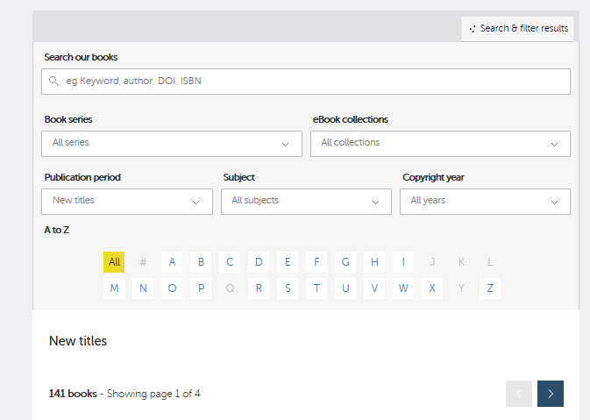Go to next results page arrow
Viewport: 590px width, 420px height.
(x=551, y=394)
